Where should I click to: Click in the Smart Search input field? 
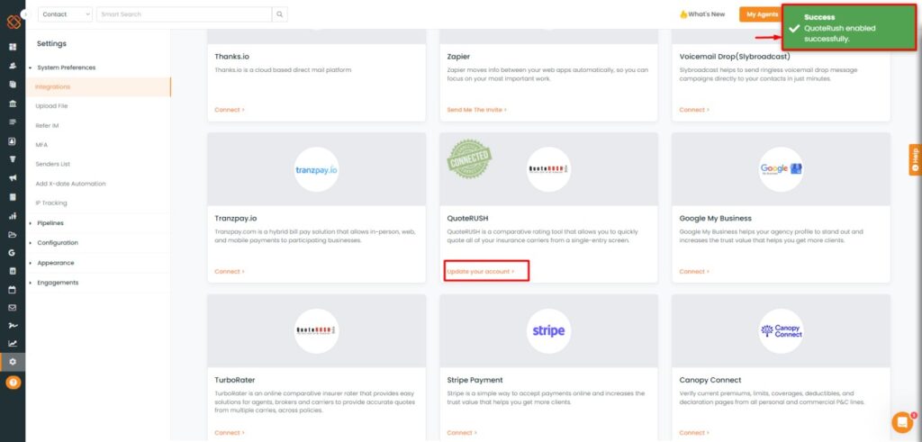[x=184, y=14]
